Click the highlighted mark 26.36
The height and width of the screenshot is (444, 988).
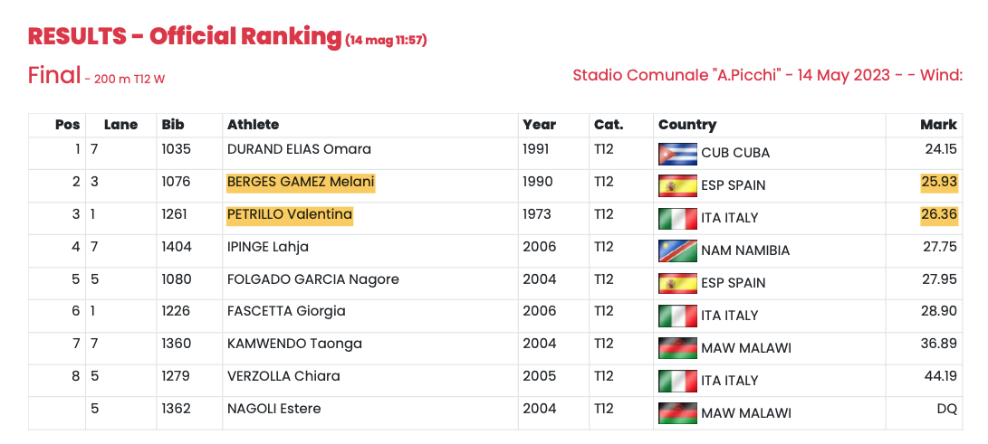click(939, 215)
